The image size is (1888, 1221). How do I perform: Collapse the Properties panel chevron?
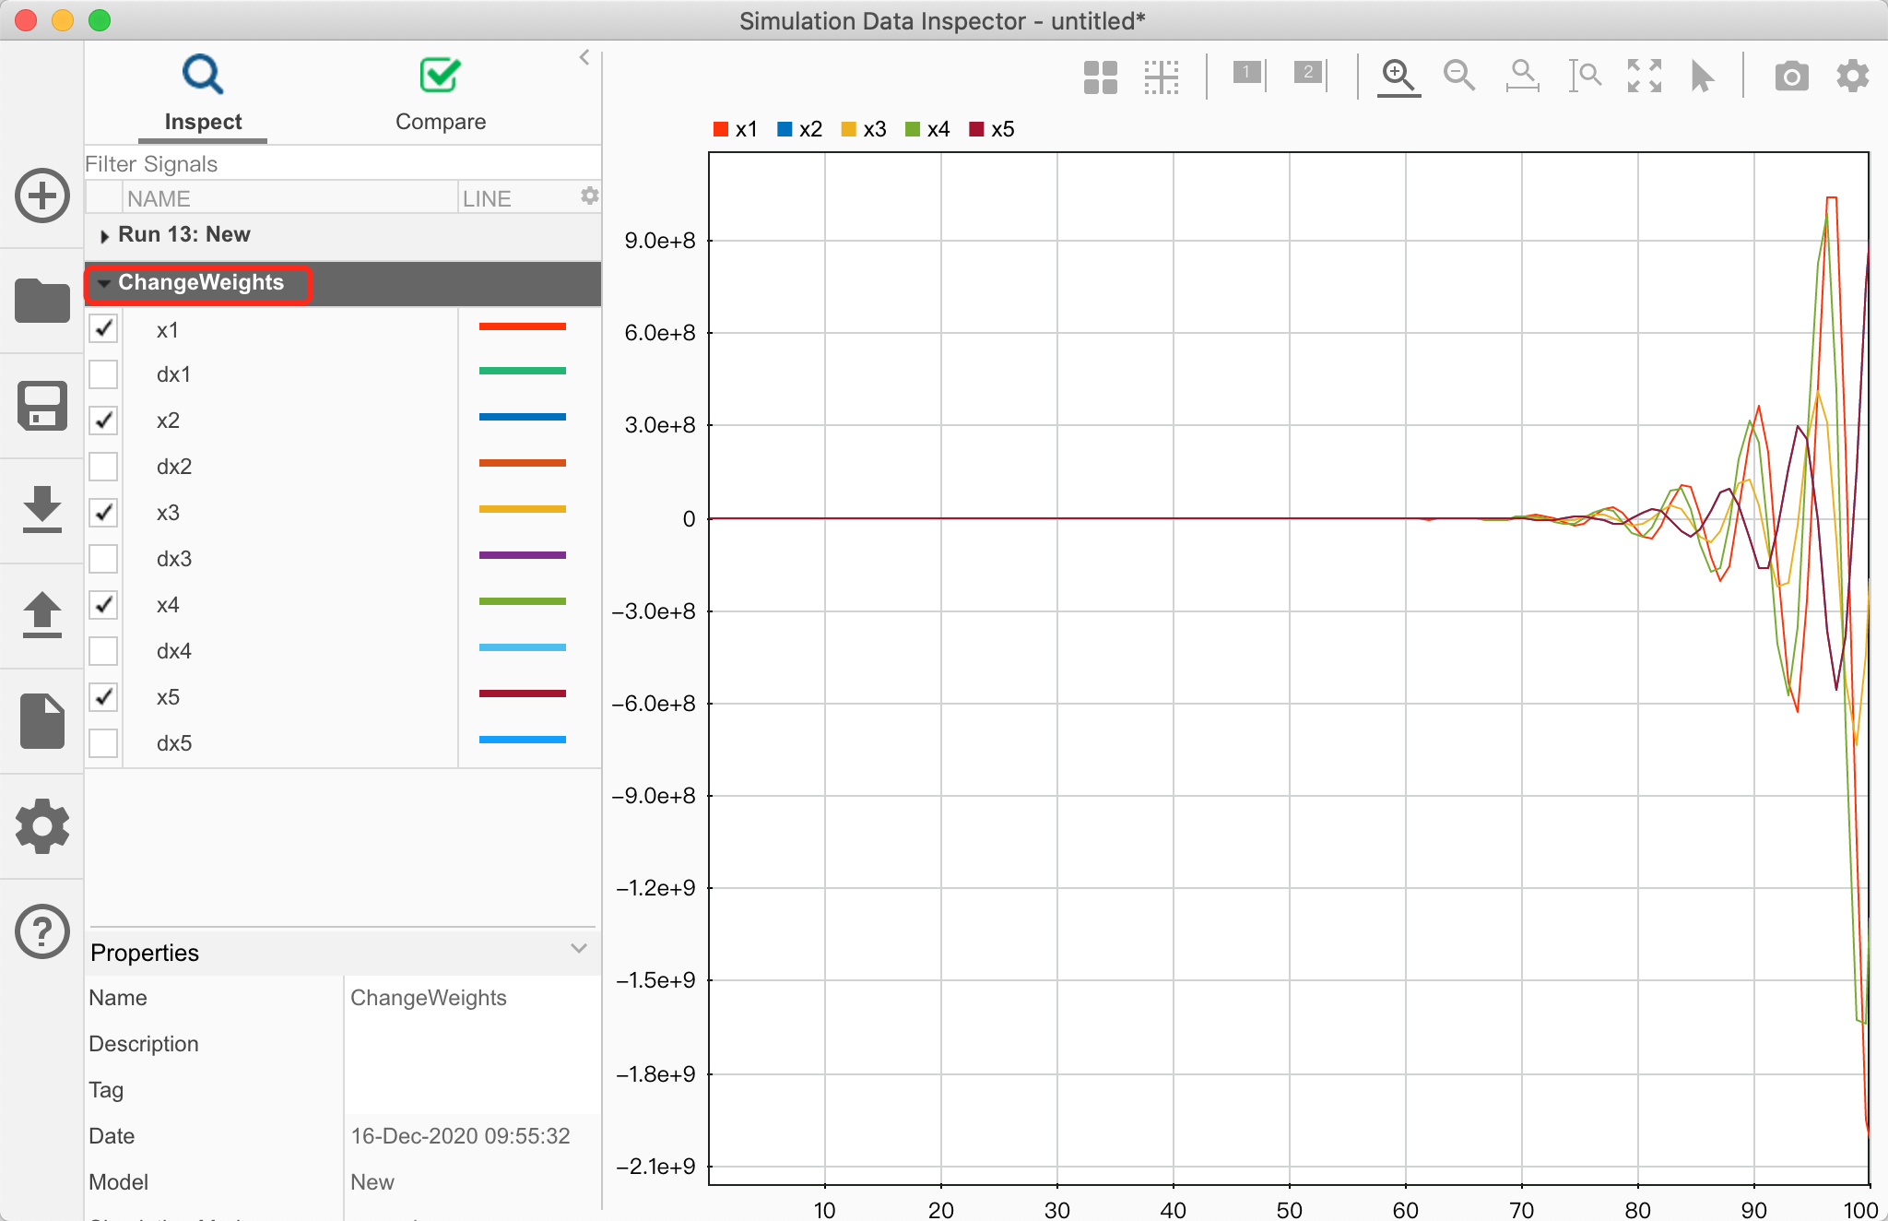tap(579, 949)
